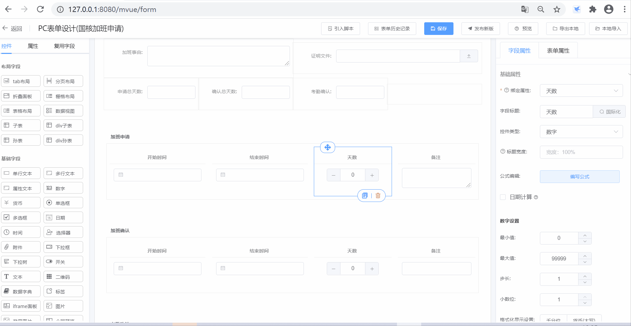631x326 pixels.
Task: Bookmark this page with the star icon
Action: pos(557,9)
